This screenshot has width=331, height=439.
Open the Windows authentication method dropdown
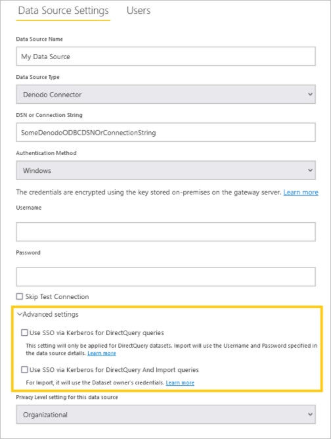166,170
